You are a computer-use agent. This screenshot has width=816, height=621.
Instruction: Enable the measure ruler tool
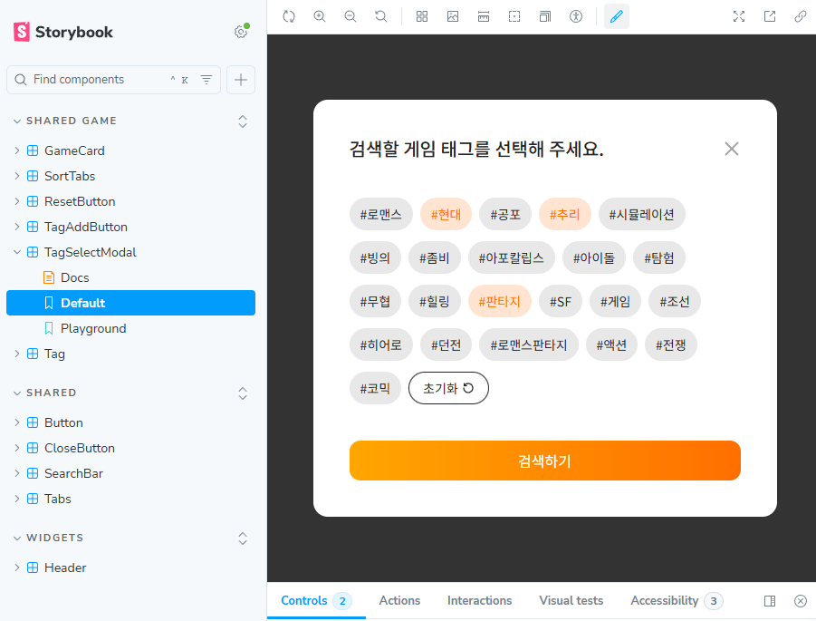click(x=484, y=16)
